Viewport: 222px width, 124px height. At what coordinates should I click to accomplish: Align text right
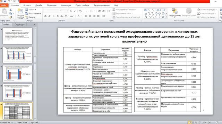[x=94, y=16]
